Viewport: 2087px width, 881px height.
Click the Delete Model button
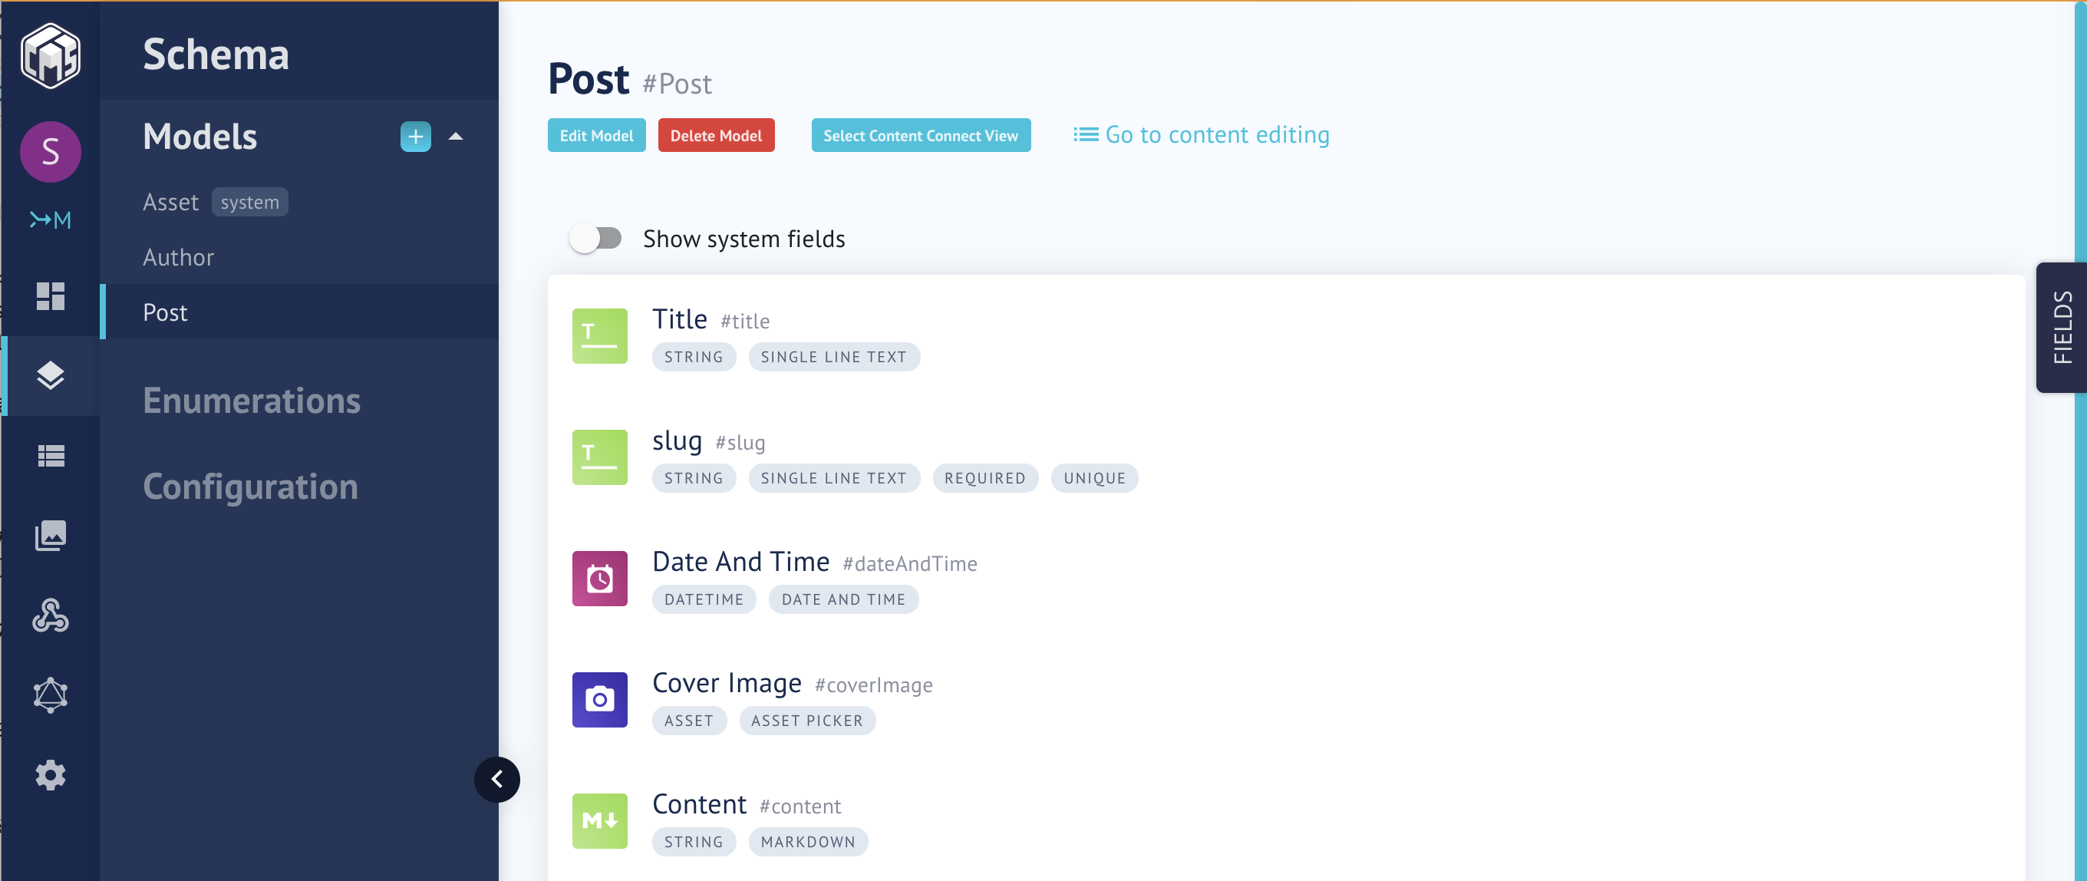tap(715, 135)
